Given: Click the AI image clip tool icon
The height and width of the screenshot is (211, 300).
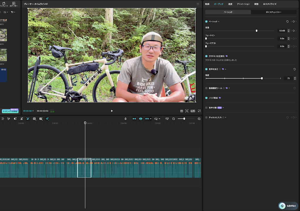Looking at the screenshot, I should click(41, 119).
